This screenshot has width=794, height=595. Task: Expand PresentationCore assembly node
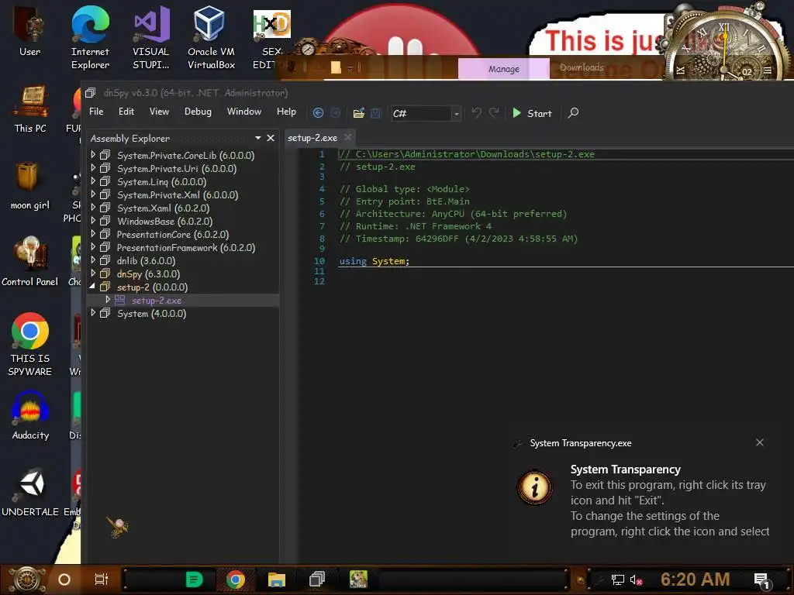(x=93, y=234)
